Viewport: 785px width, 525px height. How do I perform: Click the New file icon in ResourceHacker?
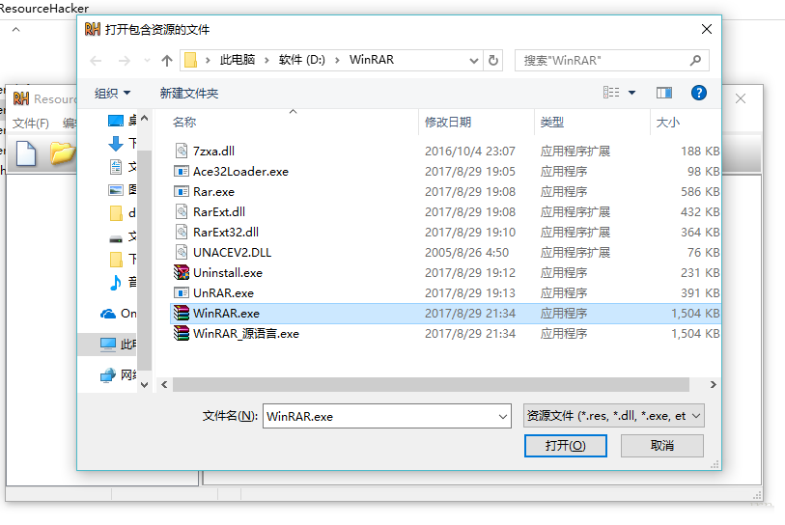pyautogui.click(x=26, y=153)
